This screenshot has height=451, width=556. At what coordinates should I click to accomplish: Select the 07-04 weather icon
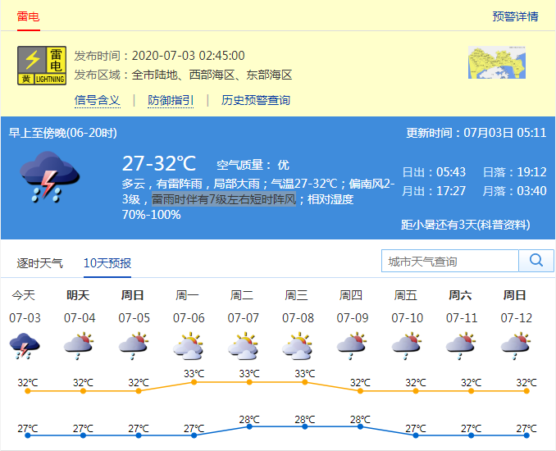point(79,346)
